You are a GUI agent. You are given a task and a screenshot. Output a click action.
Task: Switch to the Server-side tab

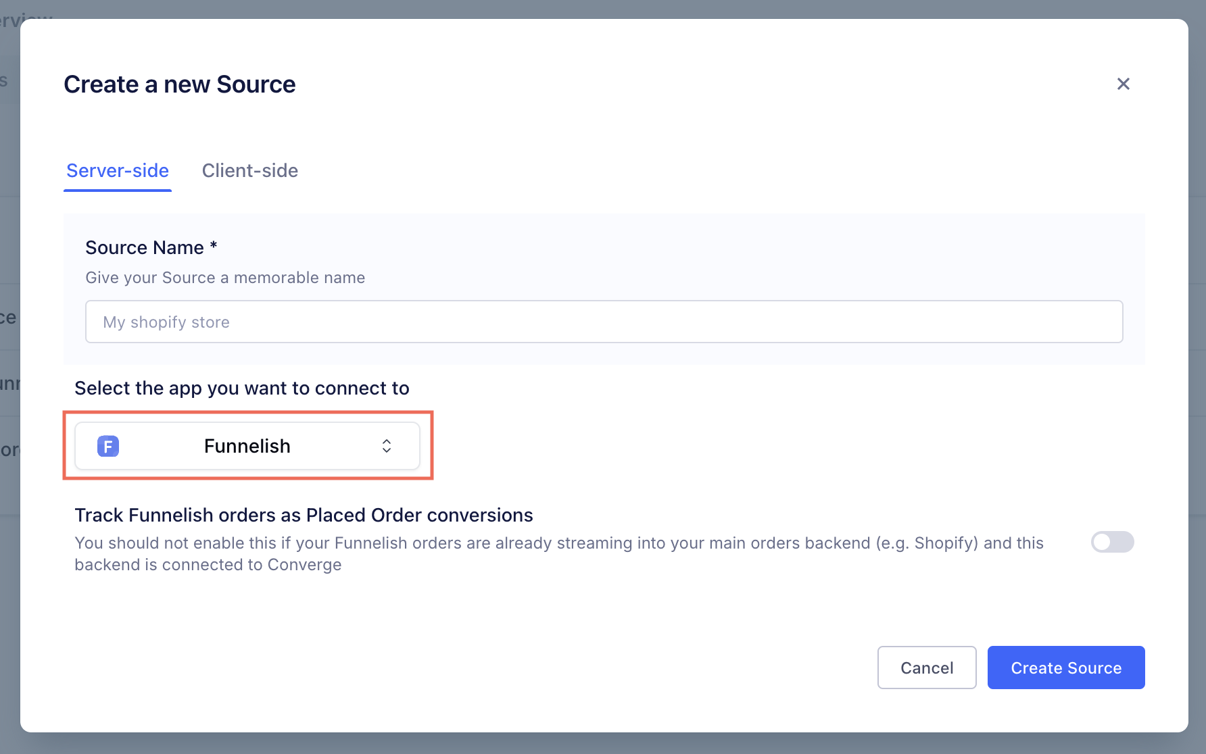coord(118,171)
